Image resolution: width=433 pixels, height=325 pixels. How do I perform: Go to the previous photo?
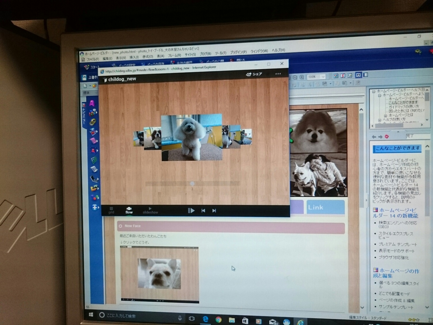coord(203,211)
